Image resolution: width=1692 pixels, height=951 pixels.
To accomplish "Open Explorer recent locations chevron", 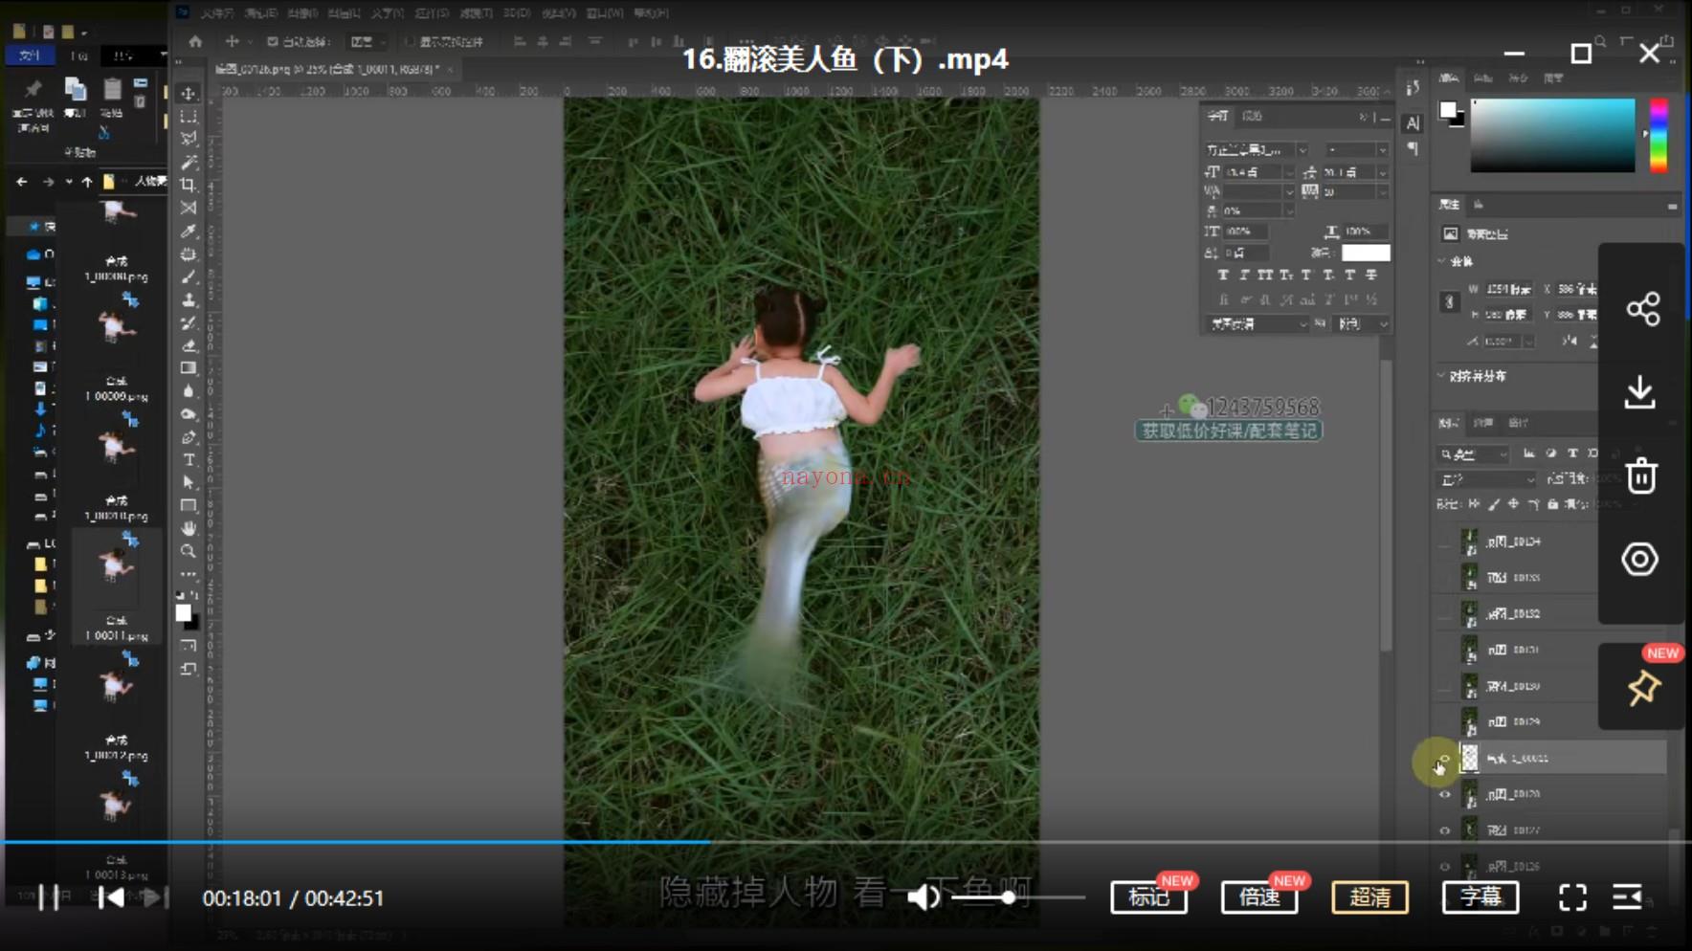I will coord(69,182).
